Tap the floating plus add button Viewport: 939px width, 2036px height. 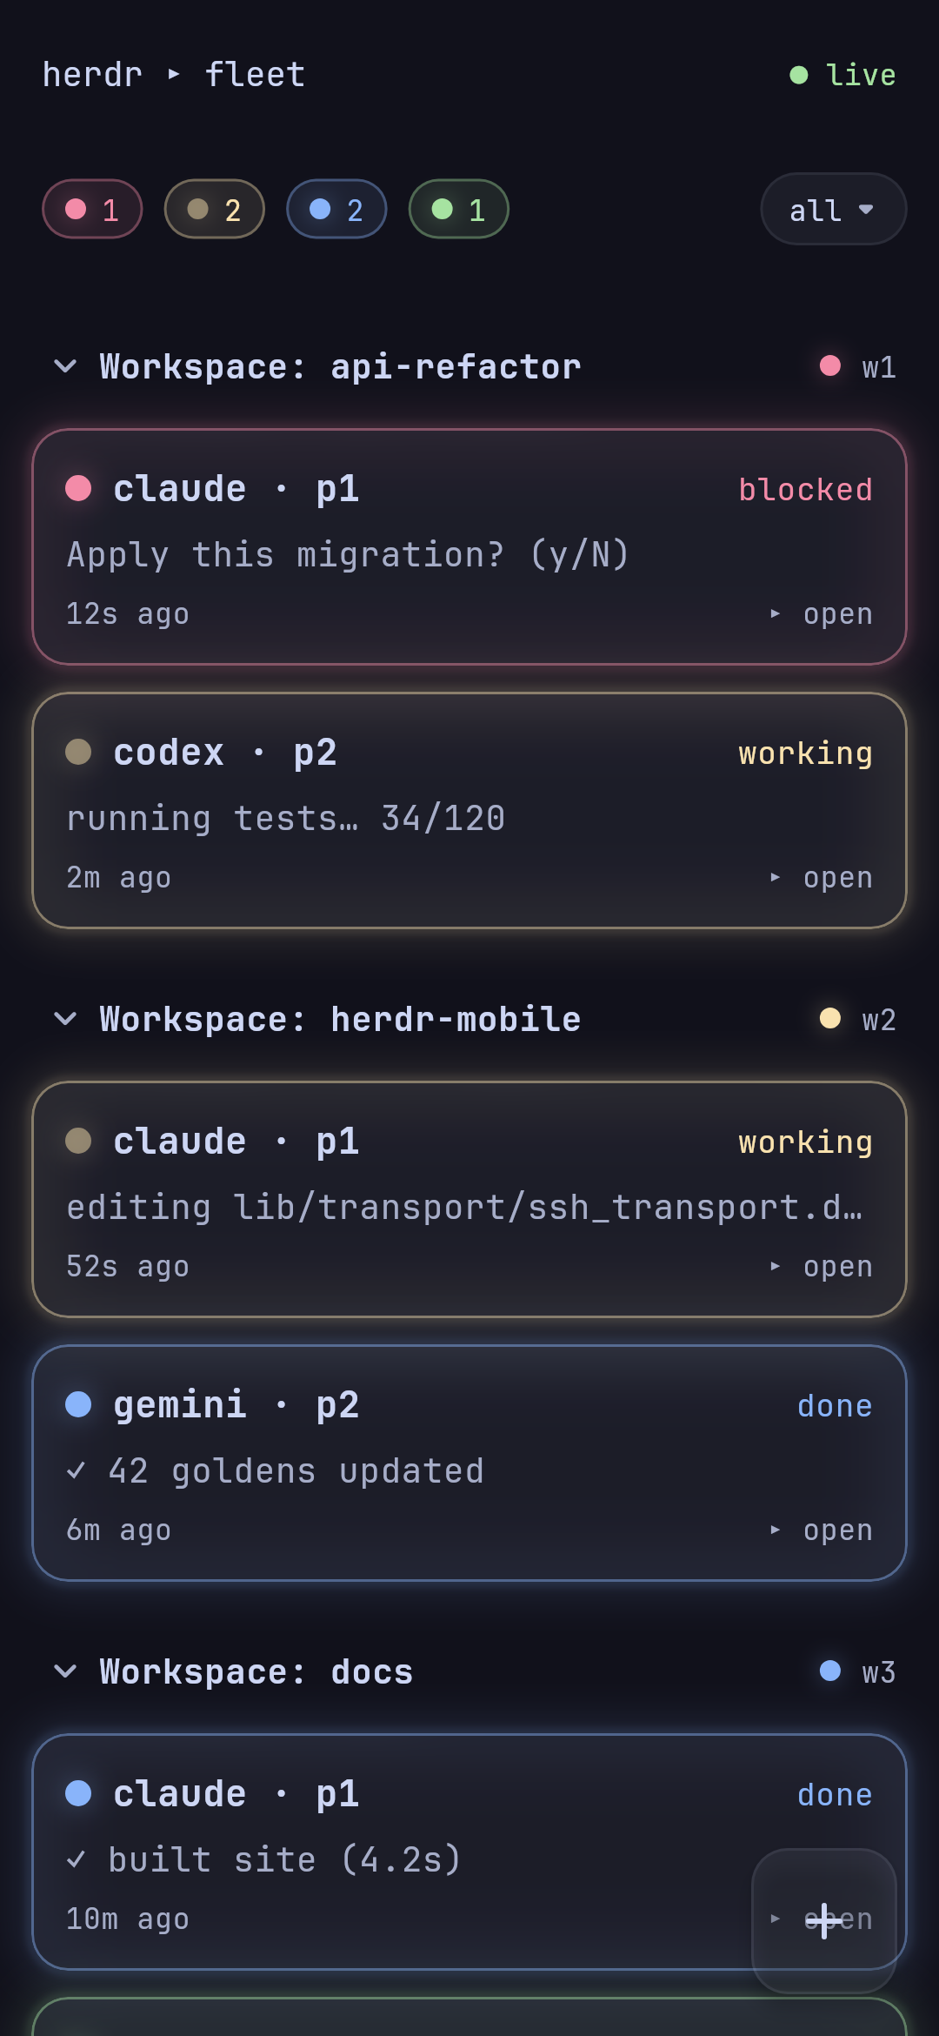[x=824, y=1920]
